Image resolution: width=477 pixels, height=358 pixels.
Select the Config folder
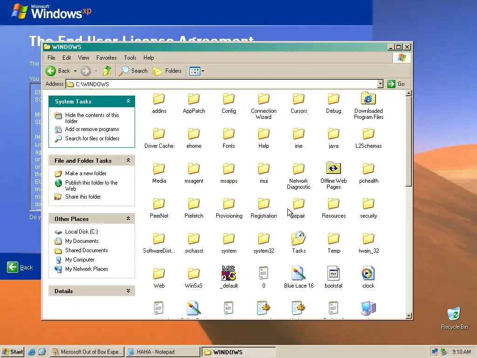tap(229, 103)
